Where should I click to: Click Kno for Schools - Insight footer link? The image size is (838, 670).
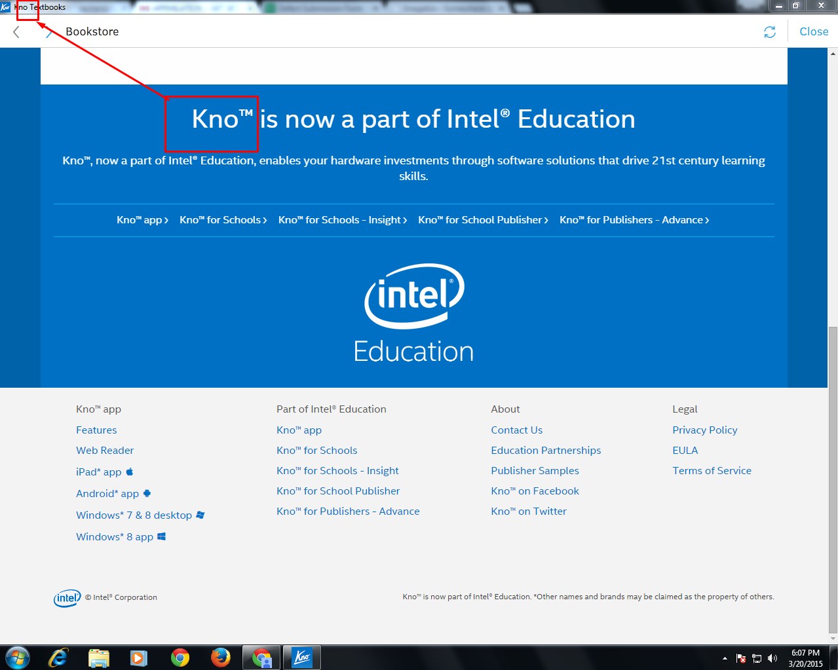point(337,471)
